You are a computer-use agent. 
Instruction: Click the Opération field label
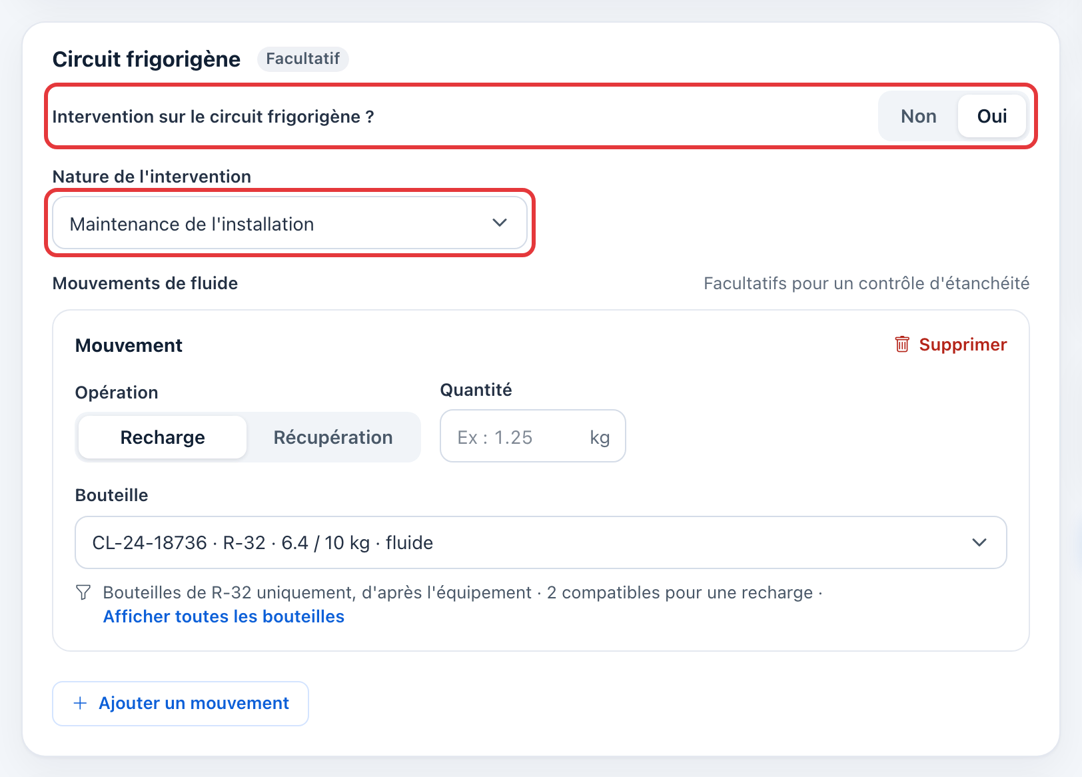pyautogui.click(x=117, y=392)
